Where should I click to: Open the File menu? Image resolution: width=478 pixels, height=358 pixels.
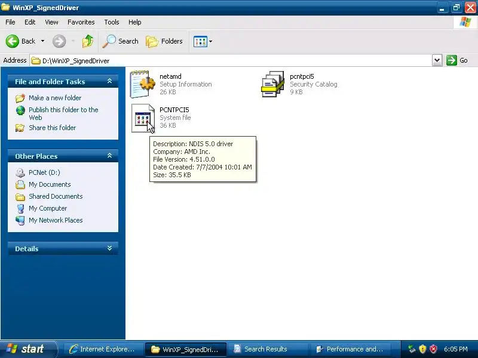(x=10, y=22)
